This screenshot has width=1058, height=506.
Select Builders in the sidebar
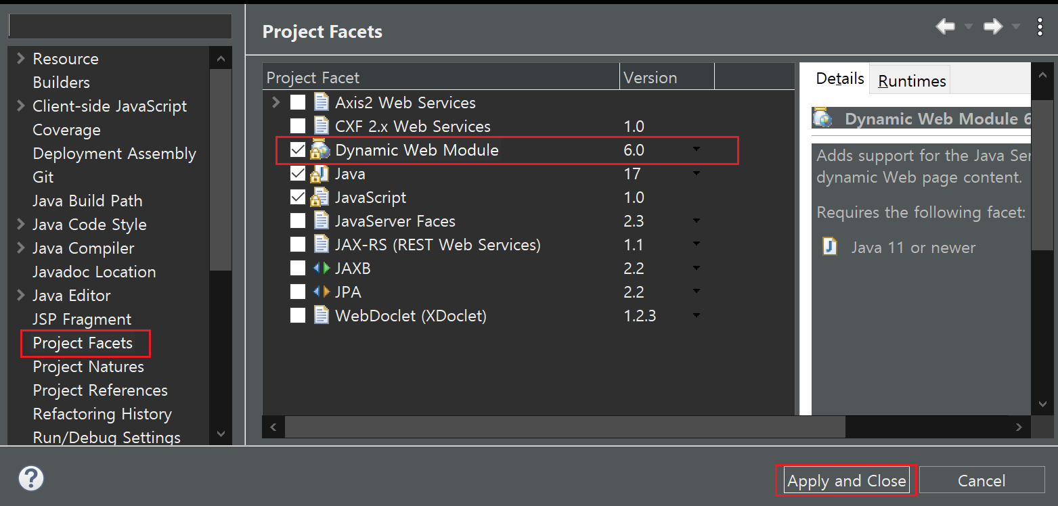click(x=61, y=83)
